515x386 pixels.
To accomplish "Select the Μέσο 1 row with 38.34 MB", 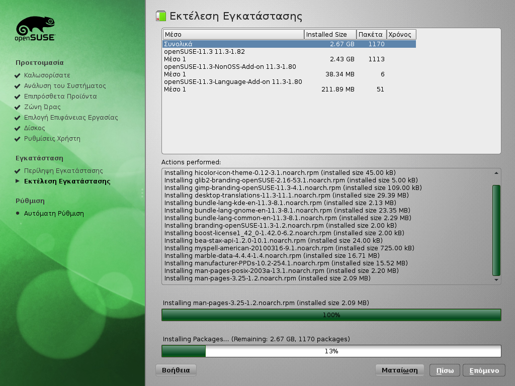I will (x=289, y=74).
